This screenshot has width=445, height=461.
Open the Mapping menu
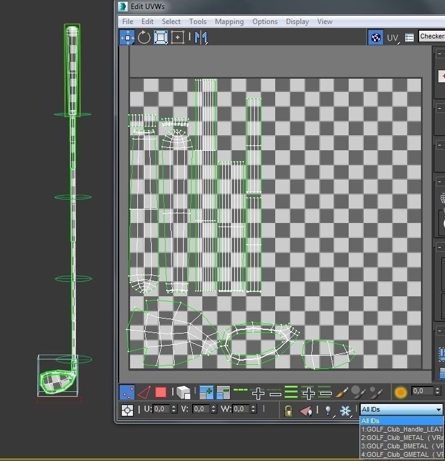click(x=229, y=22)
